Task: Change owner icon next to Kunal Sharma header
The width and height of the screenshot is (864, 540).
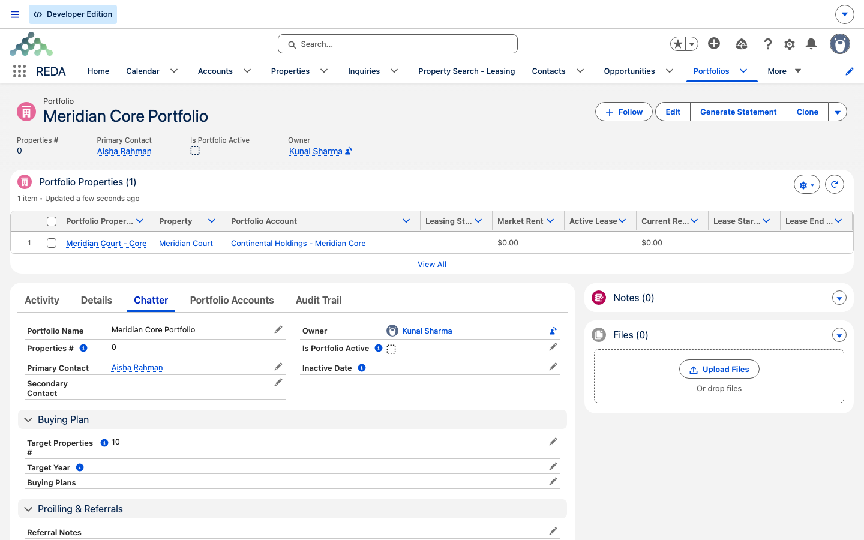Action: coord(349,151)
